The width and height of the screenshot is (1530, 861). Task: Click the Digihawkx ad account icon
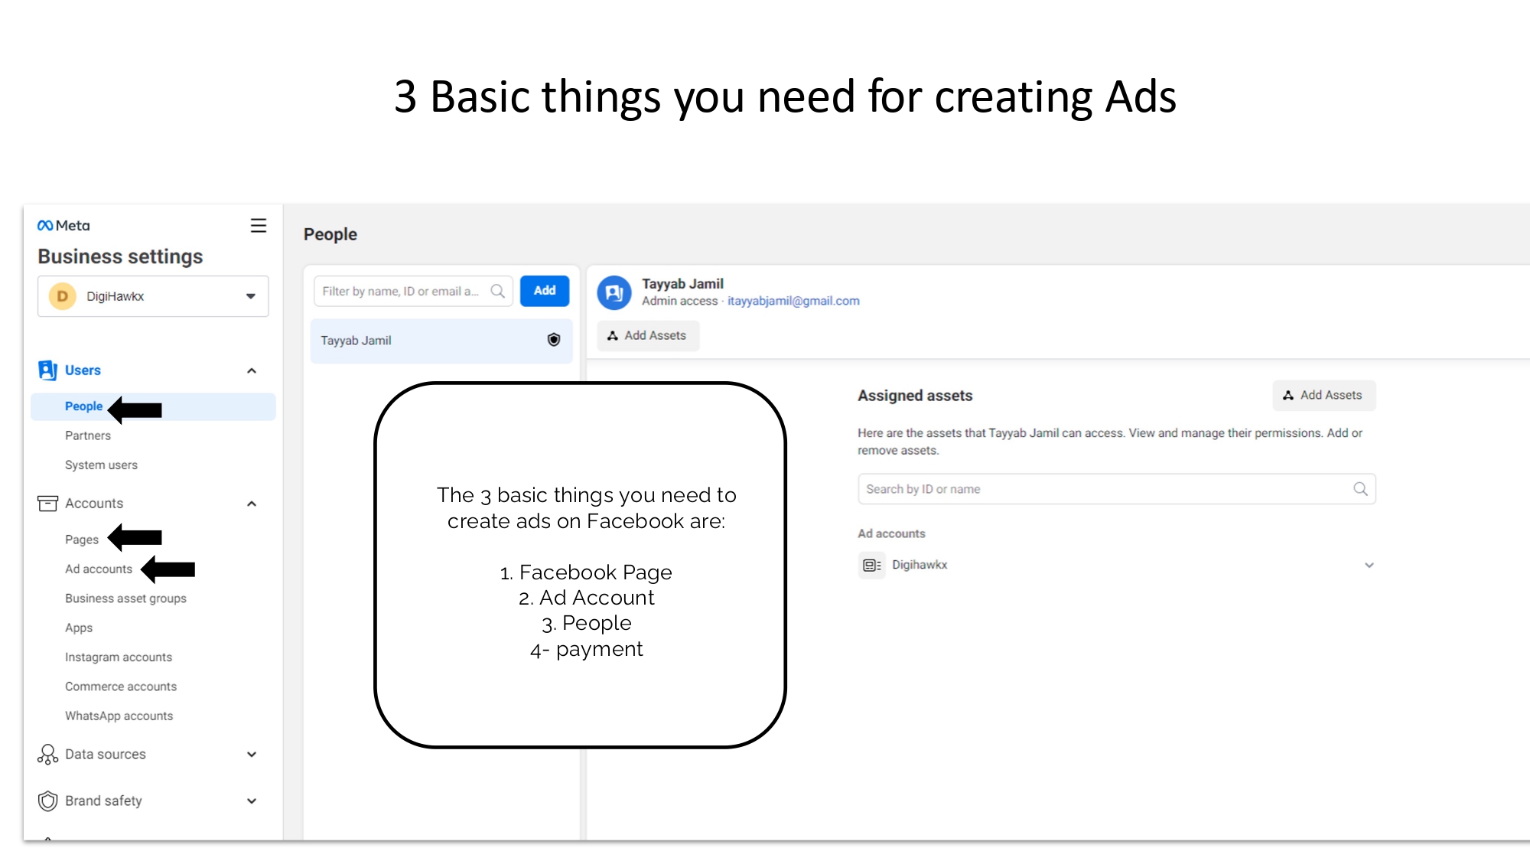coord(871,566)
